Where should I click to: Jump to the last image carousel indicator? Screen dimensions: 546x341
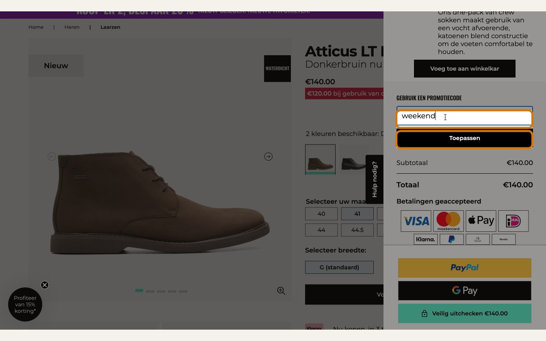tap(183, 291)
